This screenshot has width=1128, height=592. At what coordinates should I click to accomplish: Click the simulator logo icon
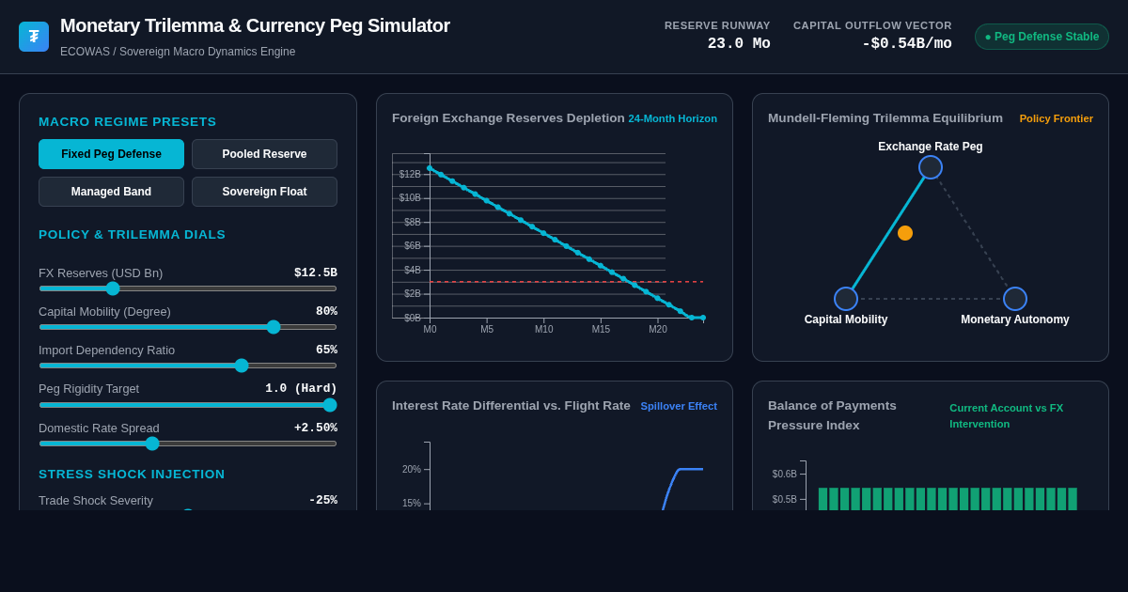[34, 37]
